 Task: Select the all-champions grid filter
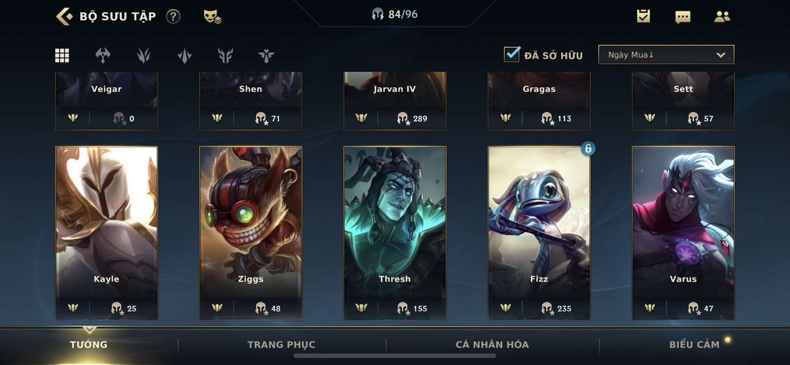[x=62, y=56]
